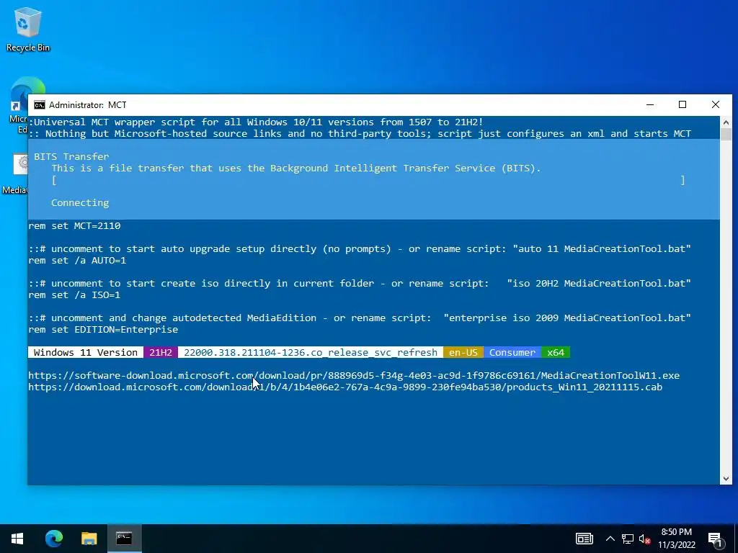738x553 pixels.
Task: Click the 'uncomment to start auto upgrade setup' comment
Action: [360, 248]
